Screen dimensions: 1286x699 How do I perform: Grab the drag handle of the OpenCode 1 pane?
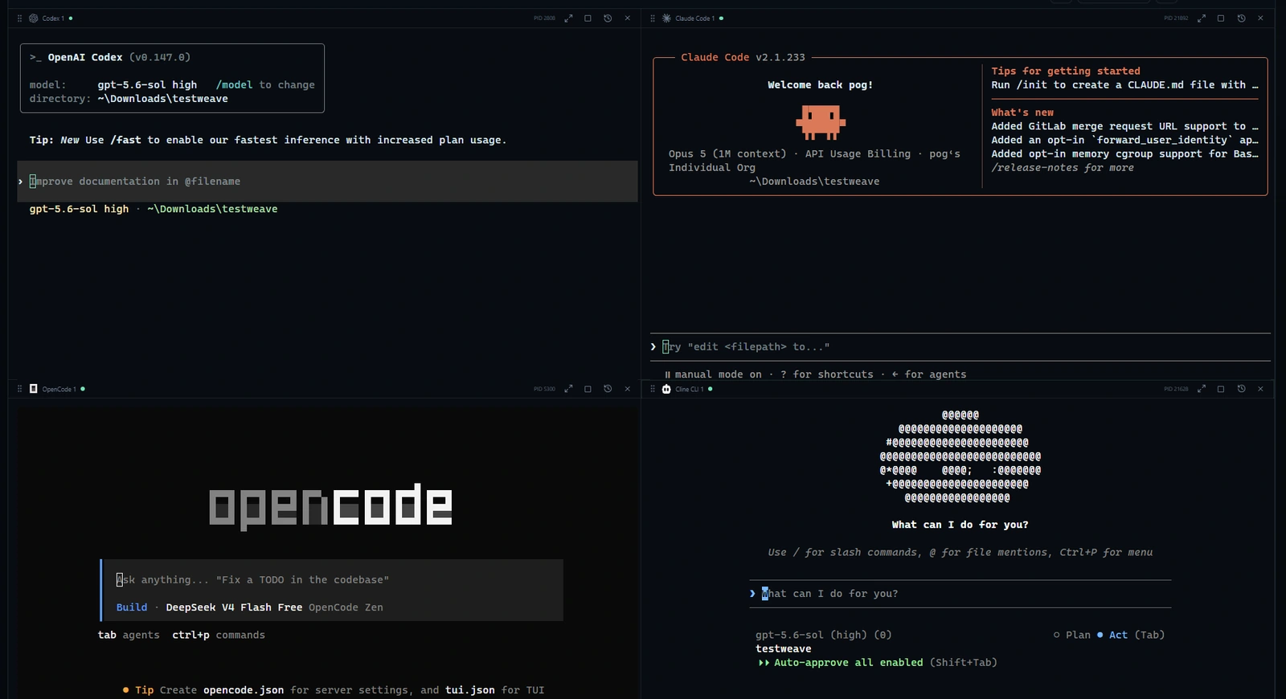[20, 388]
